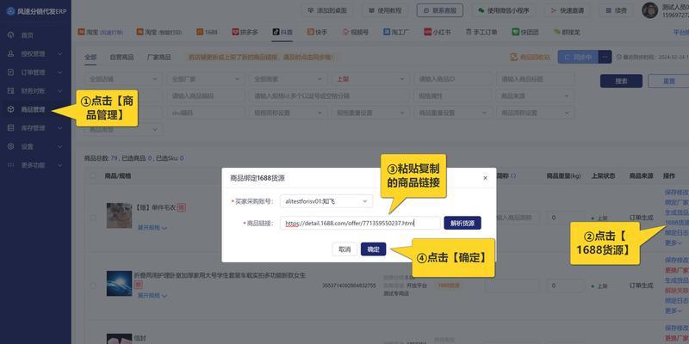Click the 快手 platform icon
The height and width of the screenshot is (344, 689).
[311, 32]
